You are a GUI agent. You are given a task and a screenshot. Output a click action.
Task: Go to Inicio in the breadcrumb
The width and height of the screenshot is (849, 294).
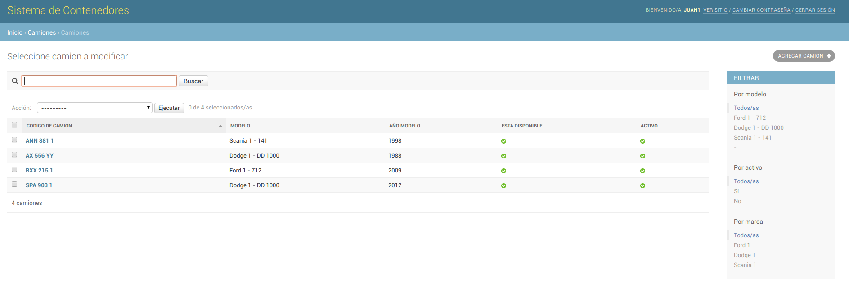[15, 32]
